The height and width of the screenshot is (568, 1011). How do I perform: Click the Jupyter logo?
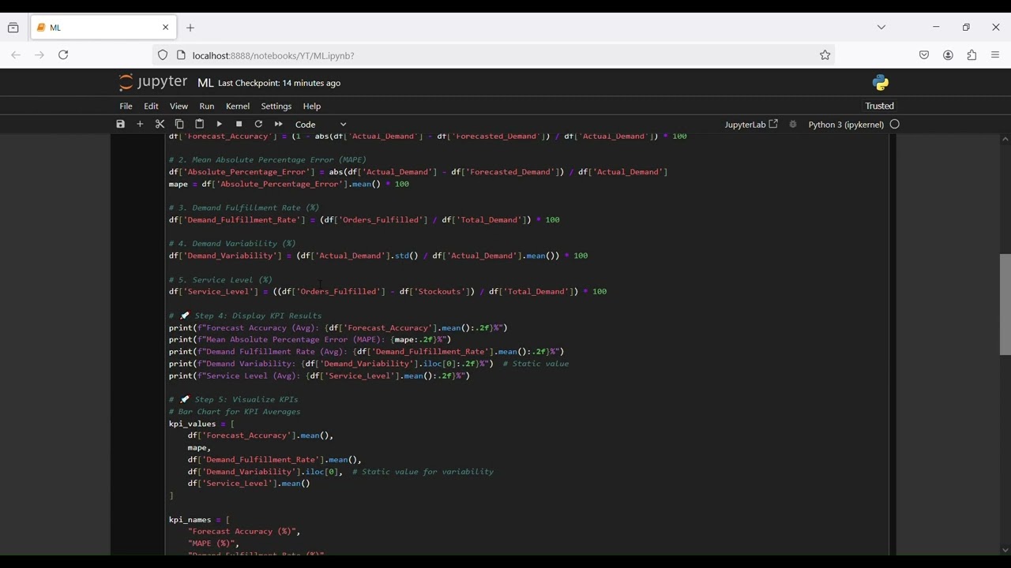[x=153, y=82]
